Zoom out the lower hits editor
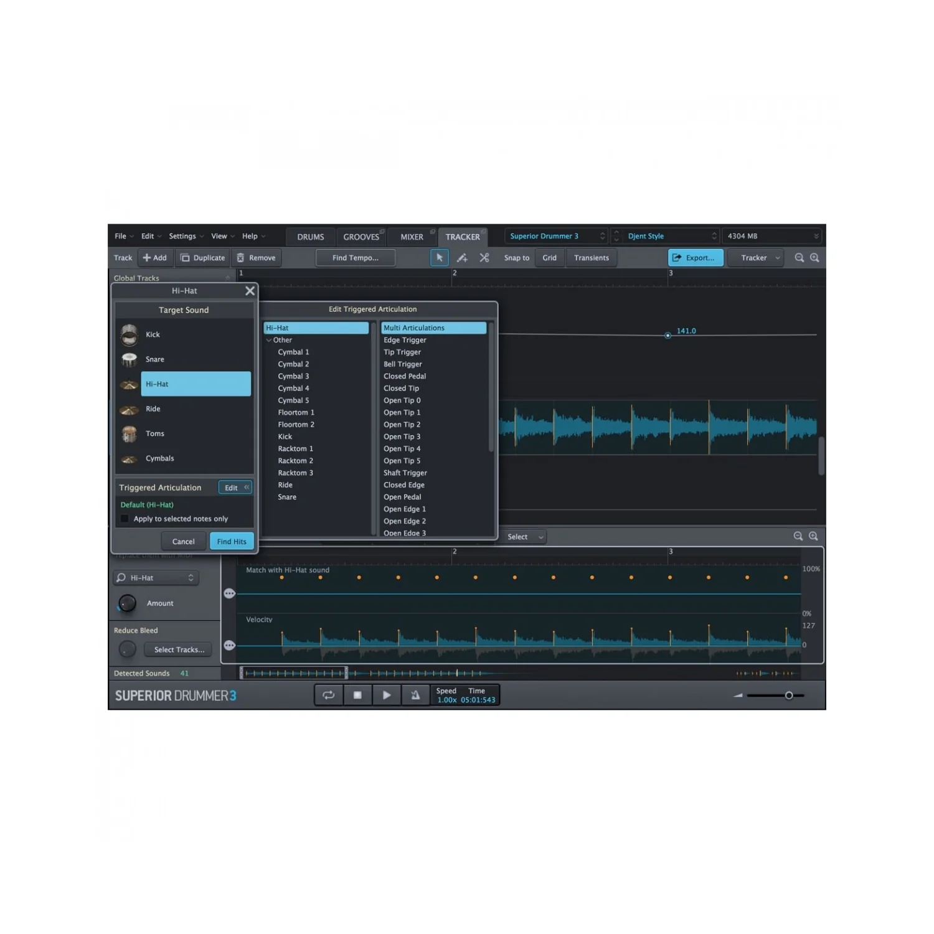The width and height of the screenshot is (934, 934). pyautogui.click(x=798, y=536)
